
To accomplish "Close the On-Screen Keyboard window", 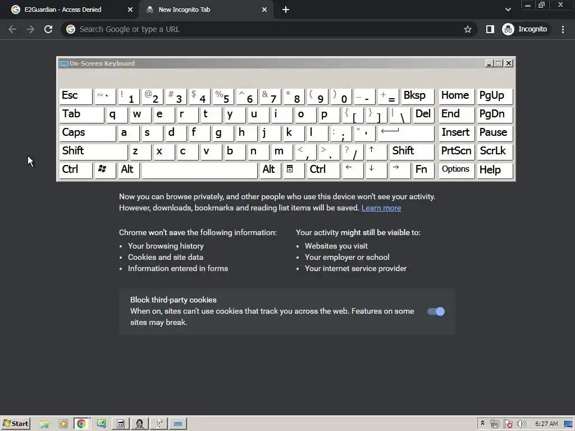I will (509, 63).
